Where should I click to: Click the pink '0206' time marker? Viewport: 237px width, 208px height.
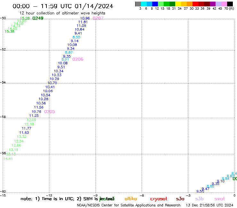78,59
